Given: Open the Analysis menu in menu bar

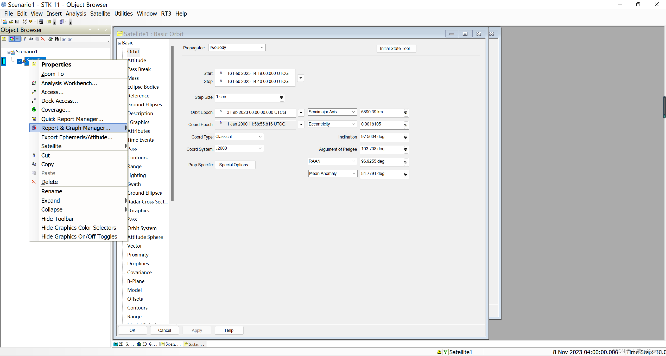Looking at the screenshot, I should tap(76, 14).
